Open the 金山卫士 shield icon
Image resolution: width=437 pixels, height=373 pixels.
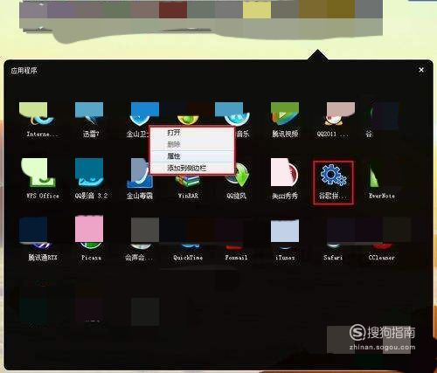point(140,114)
